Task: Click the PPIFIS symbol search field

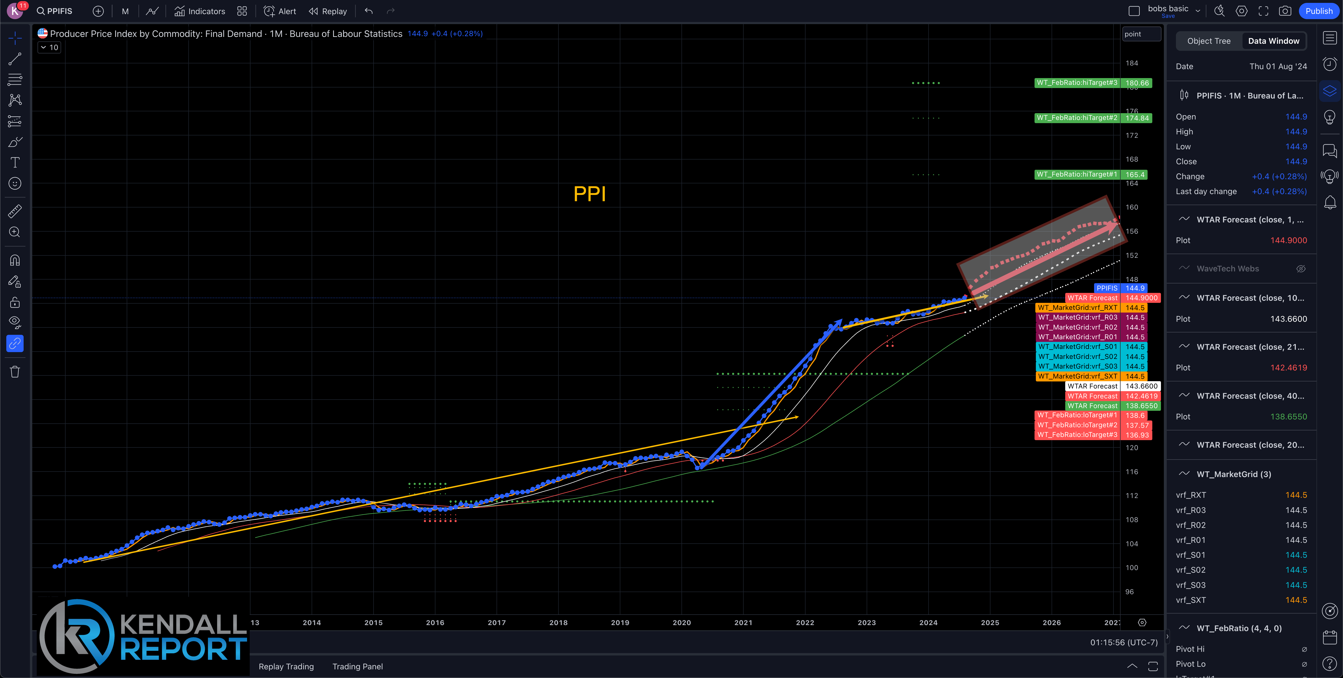Action: coord(55,11)
